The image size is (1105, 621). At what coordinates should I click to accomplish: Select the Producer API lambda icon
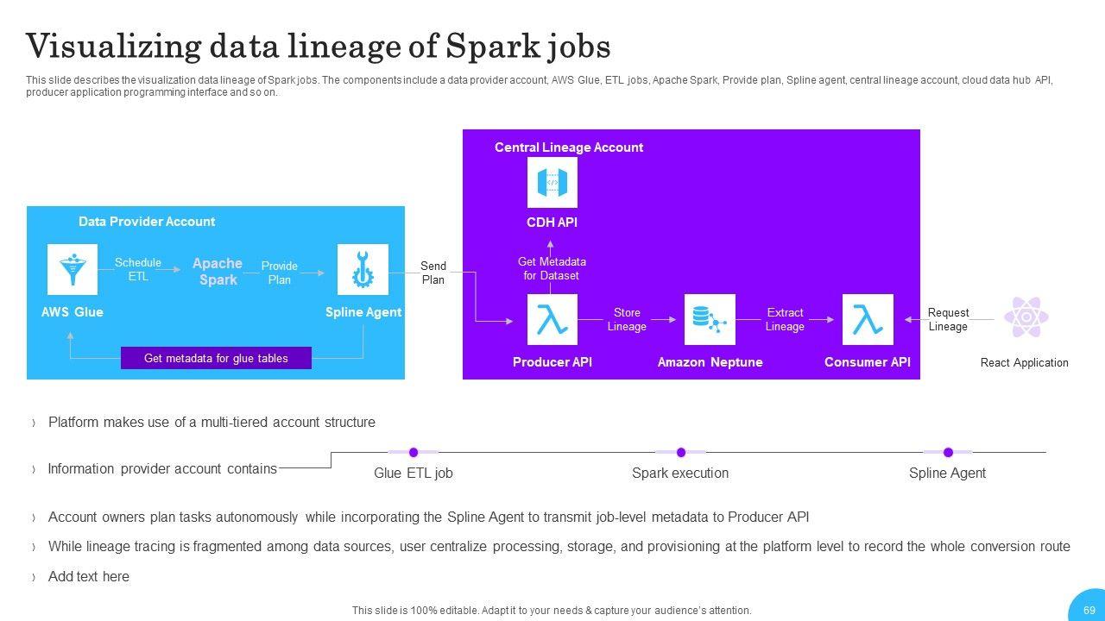point(552,319)
